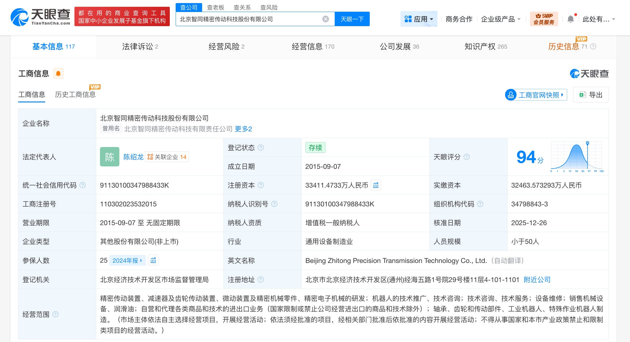Clear search field with the X icon
The width and height of the screenshot is (630, 342).
[x=325, y=19]
